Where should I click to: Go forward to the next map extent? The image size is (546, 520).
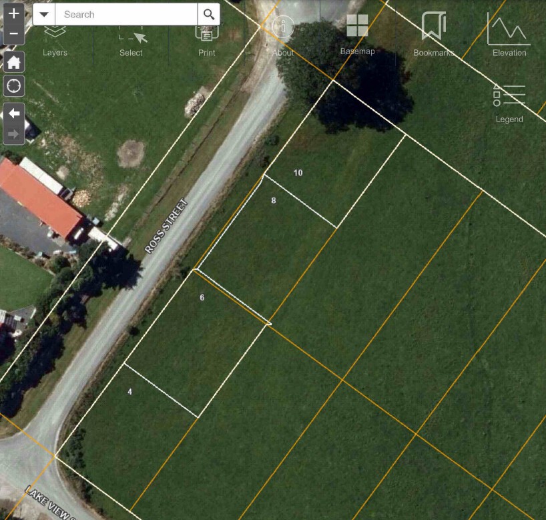(x=14, y=134)
